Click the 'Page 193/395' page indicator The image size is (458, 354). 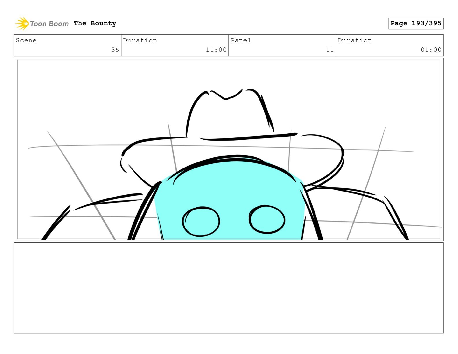[x=416, y=23]
